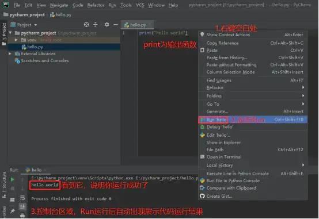Choose Paste without Formatting entry
319x219 pixels.
click(x=253, y=65)
